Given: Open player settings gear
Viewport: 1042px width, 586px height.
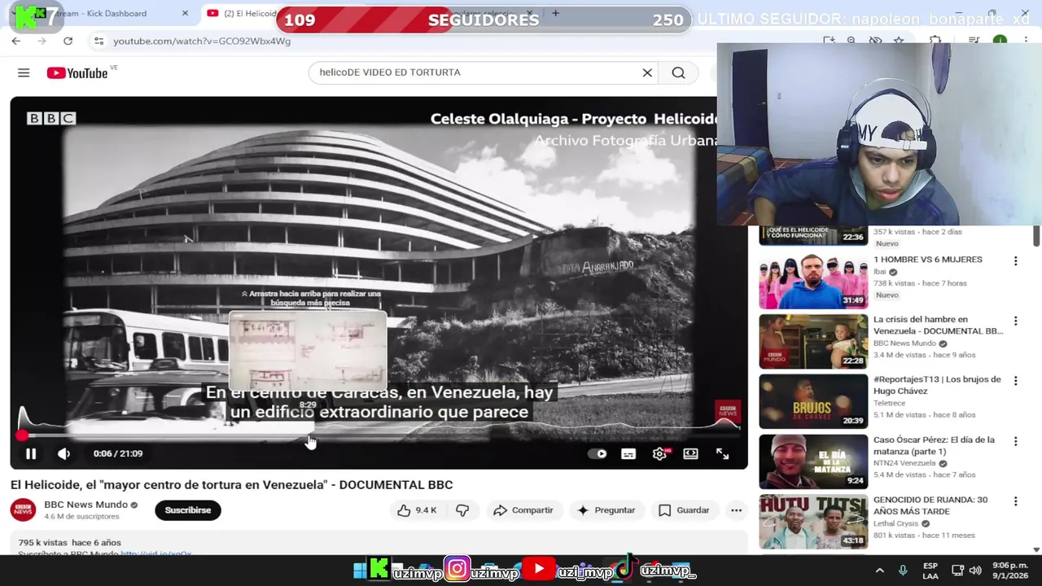Looking at the screenshot, I should click(659, 454).
